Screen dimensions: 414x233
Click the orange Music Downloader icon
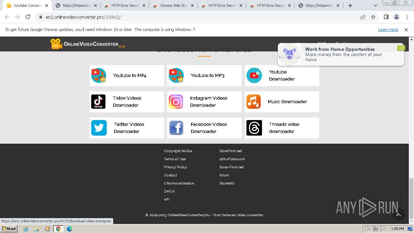[x=254, y=102]
